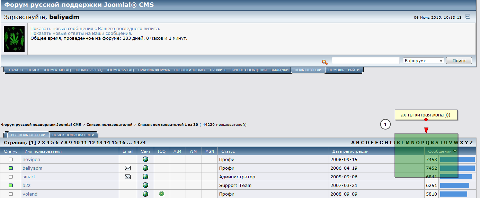Open the JOOMLA 1.5 FAQ menu item

pyautogui.click(x=120, y=70)
